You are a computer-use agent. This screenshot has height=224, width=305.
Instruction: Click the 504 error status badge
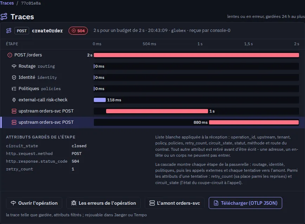(x=78, y=30)
